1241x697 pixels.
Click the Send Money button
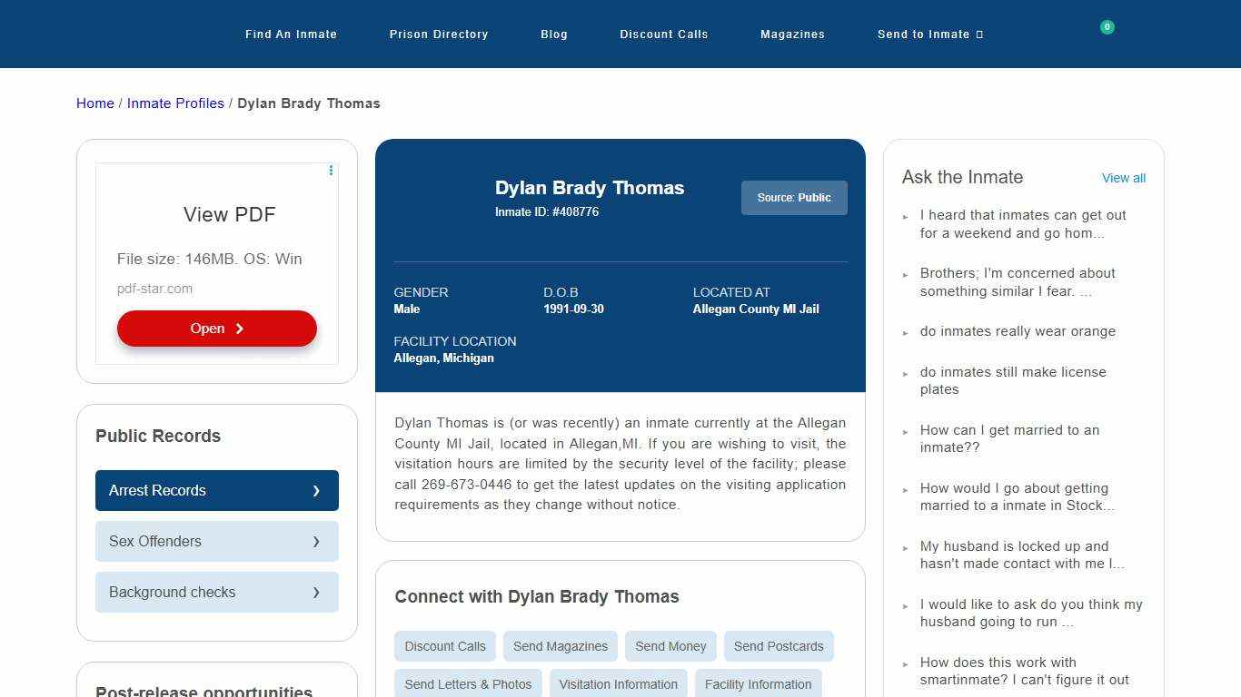670,646
